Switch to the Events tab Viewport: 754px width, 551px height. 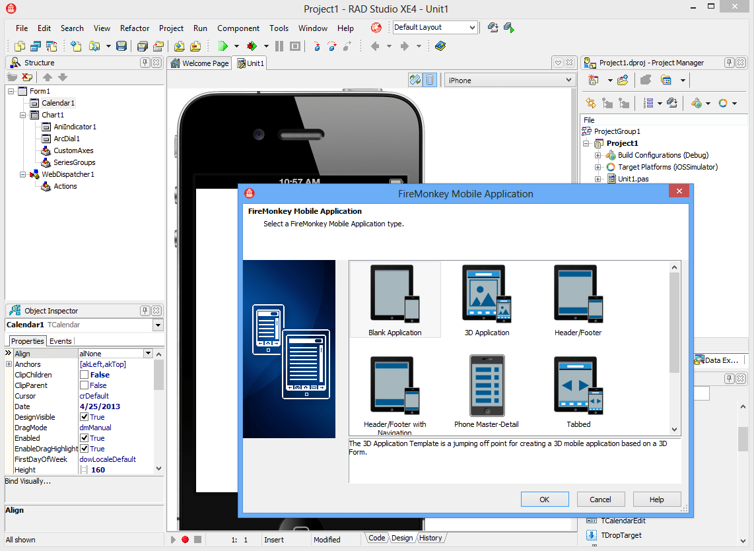61,341
